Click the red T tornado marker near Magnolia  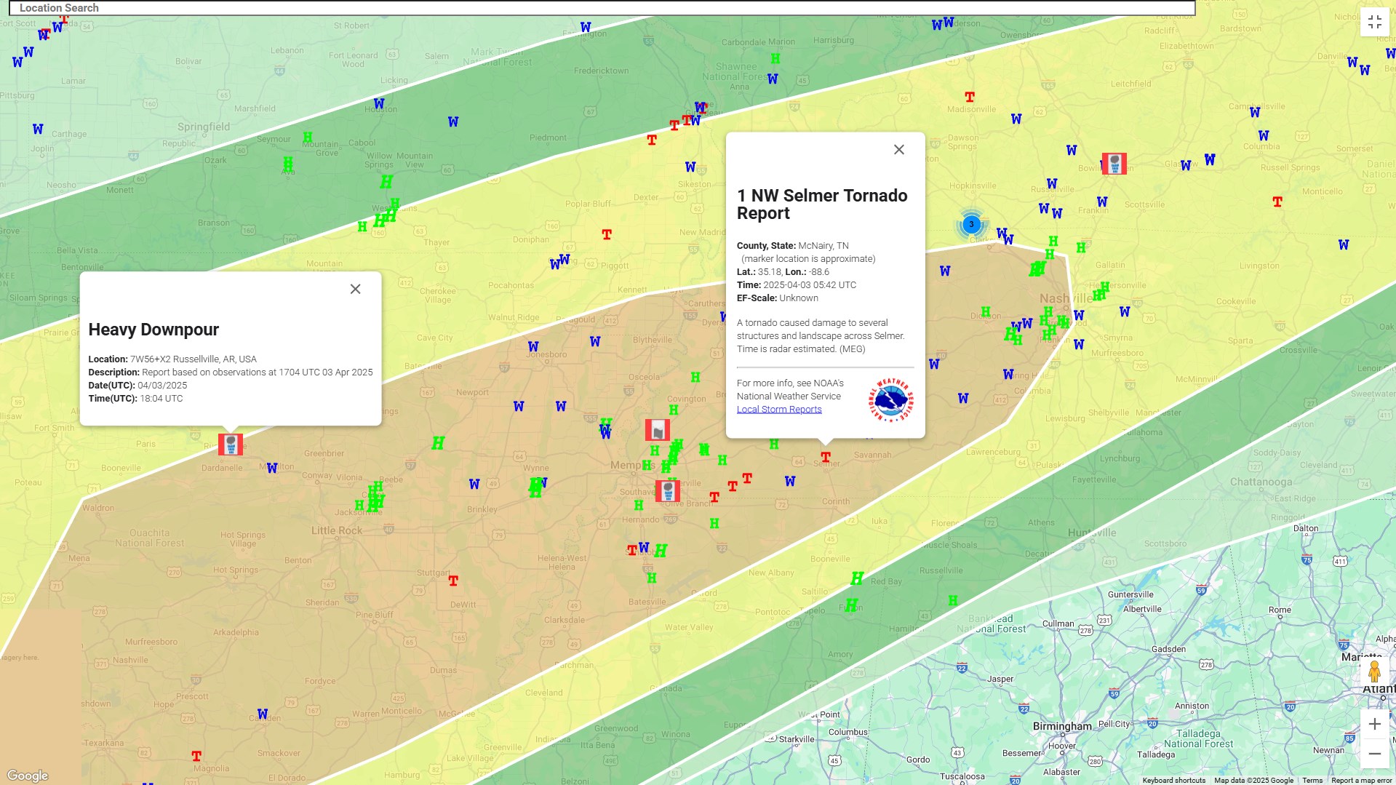(x=195, y=756)
